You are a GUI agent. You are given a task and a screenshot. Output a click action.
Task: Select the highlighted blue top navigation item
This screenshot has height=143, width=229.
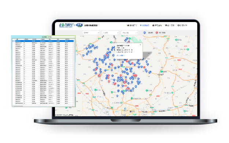pos(145,25)
